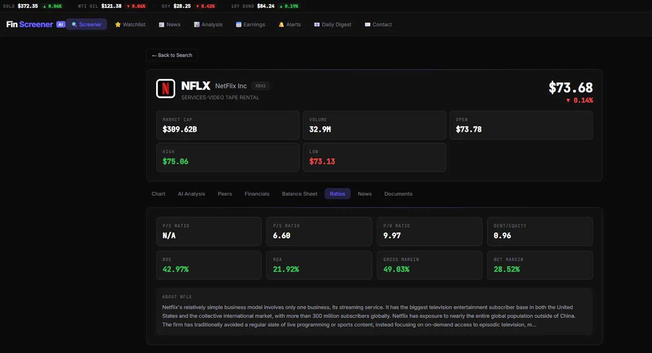Click the ROE value 42.97%
Viewport: 652px width, 353px height.
(x=176, y=269)
